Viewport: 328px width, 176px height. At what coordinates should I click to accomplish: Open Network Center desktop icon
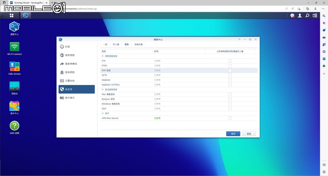(x=15, y=27)
